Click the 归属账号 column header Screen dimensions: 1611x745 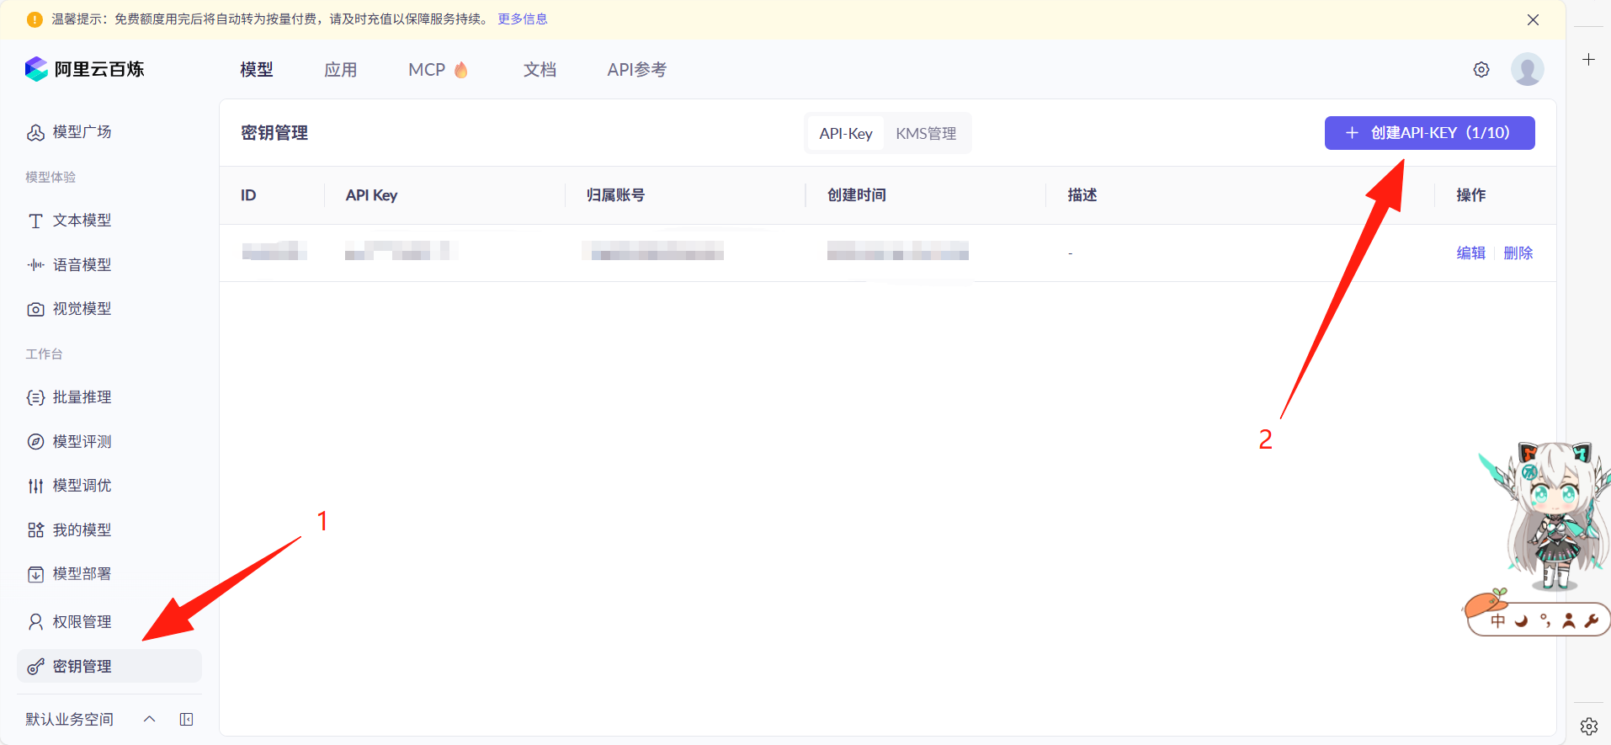point(615,195)
